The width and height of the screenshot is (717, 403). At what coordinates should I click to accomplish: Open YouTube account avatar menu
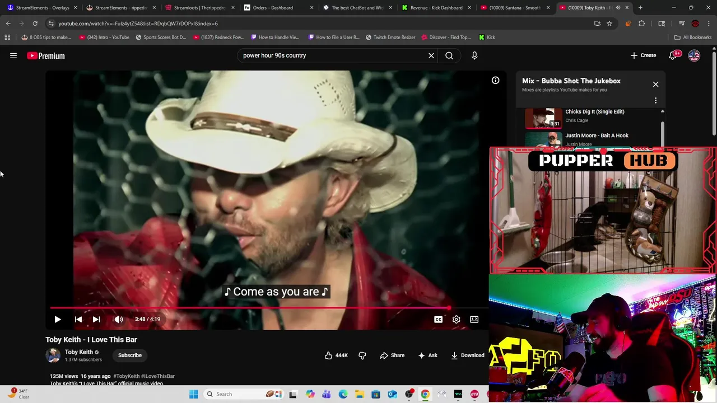tap(694, 55)
